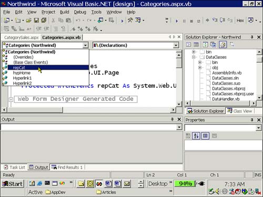Toggle the Properties view button in Properties panel

(x=205, y=136)
